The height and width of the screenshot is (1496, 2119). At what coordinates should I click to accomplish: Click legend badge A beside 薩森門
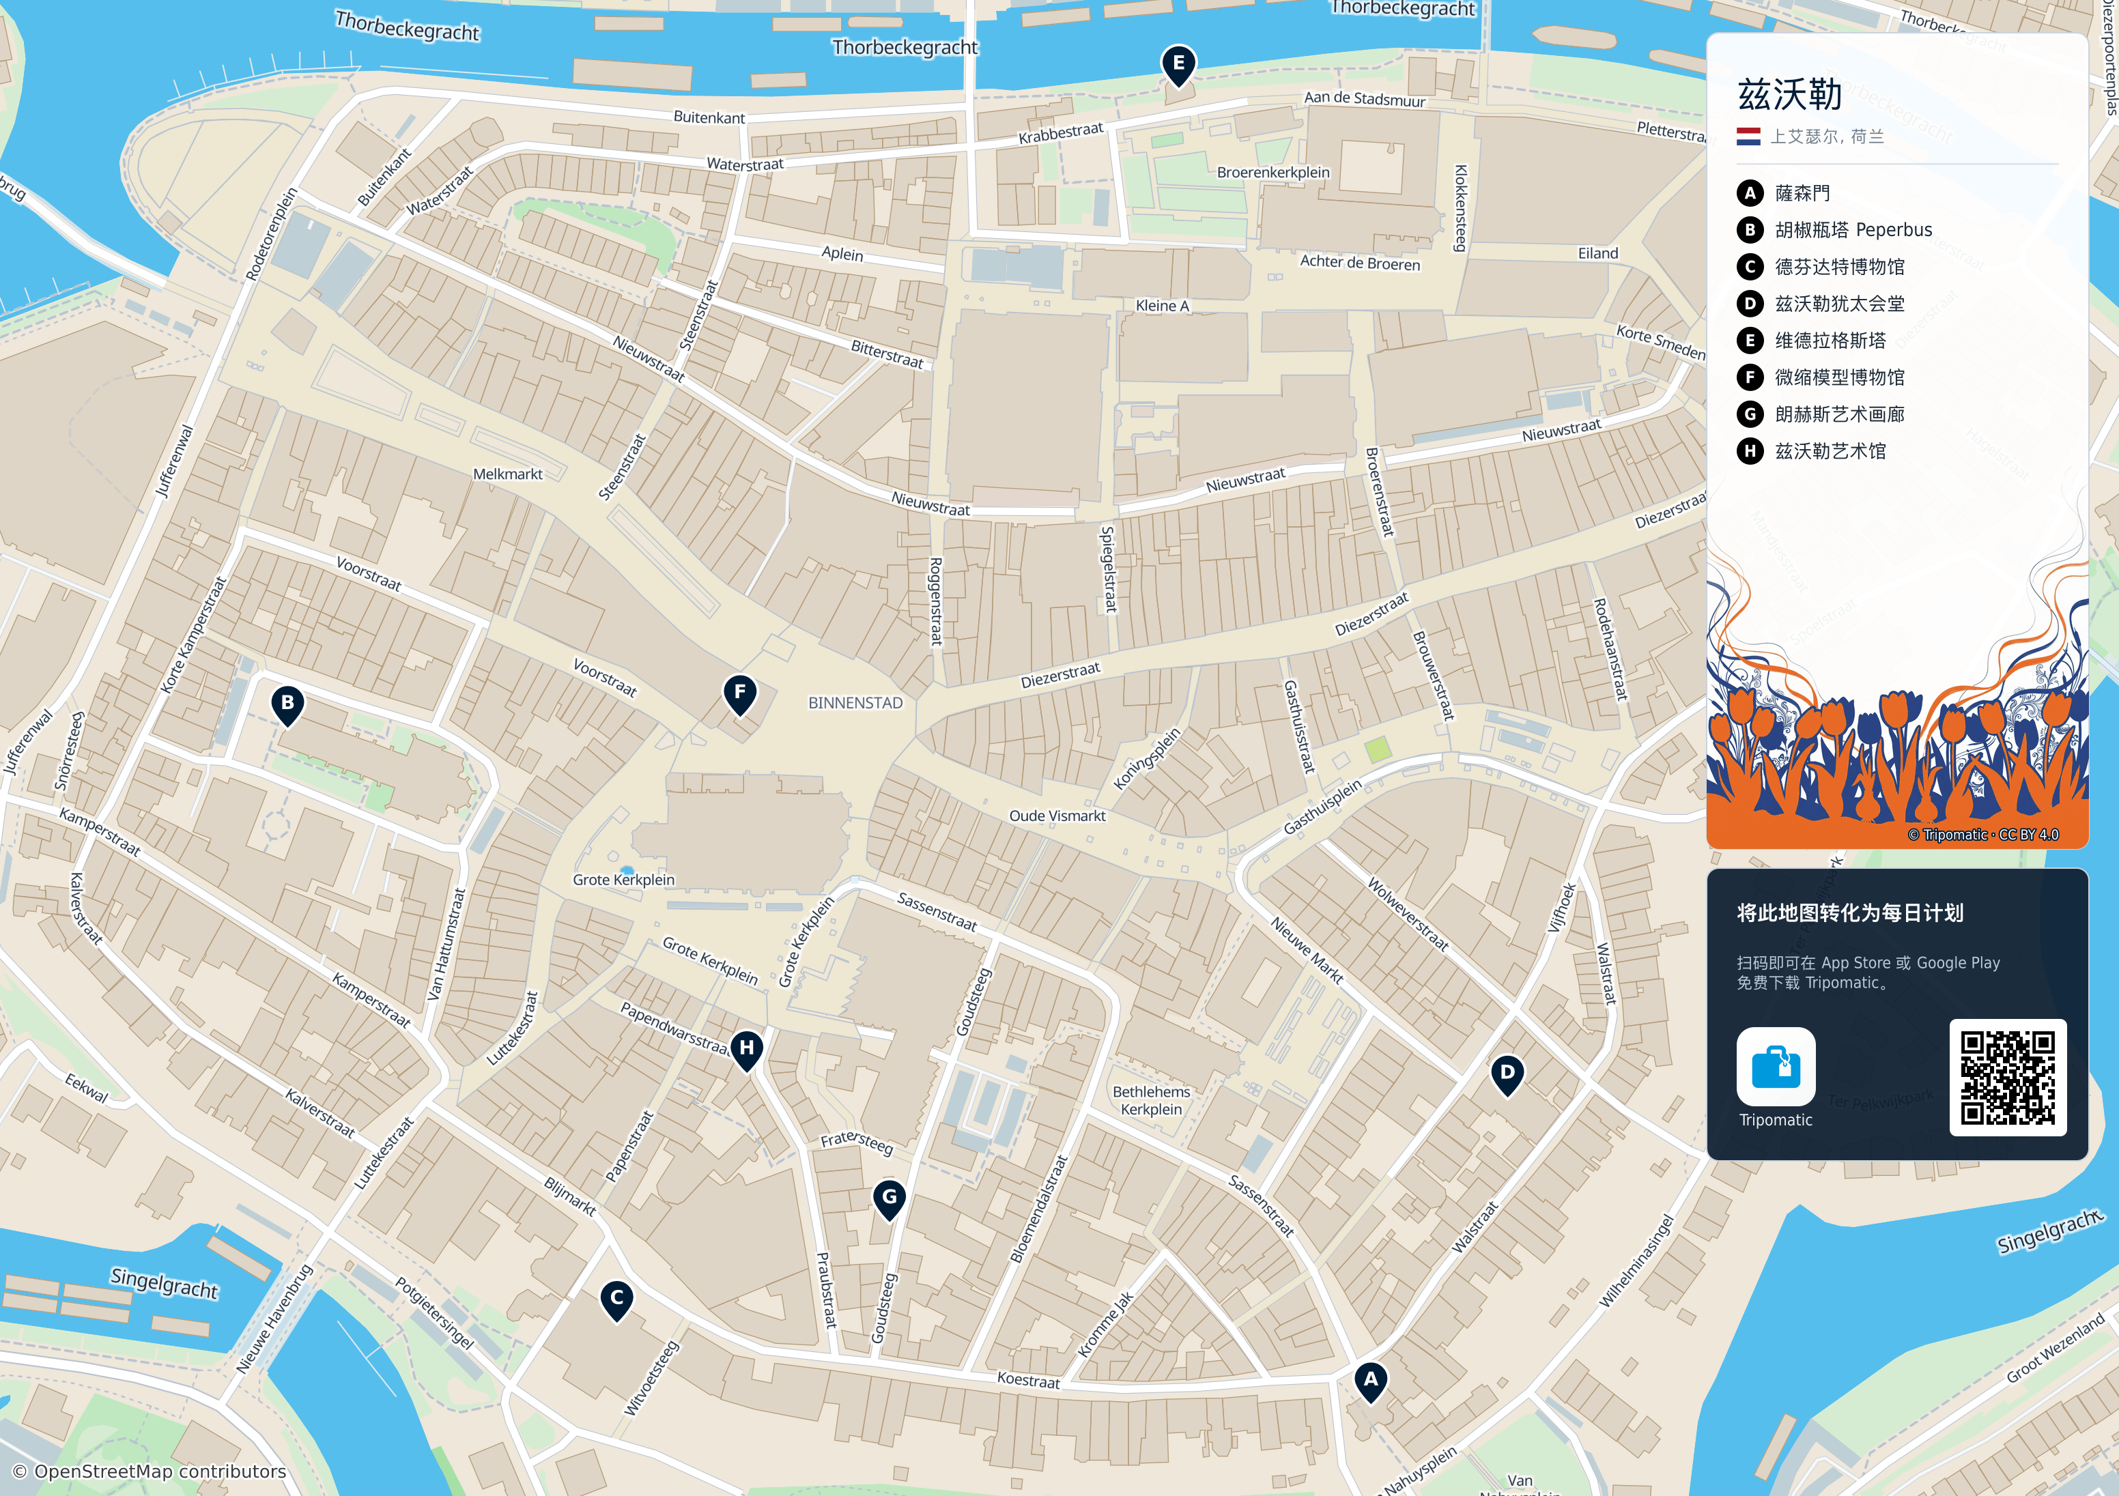pos(1749,193)
